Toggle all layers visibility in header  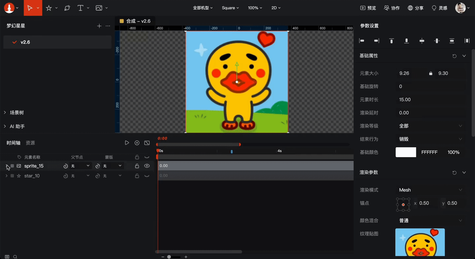click(x=147, y=157)
